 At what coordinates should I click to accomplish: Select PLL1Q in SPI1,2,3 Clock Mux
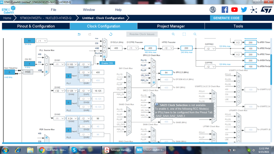tap(154, 61)
